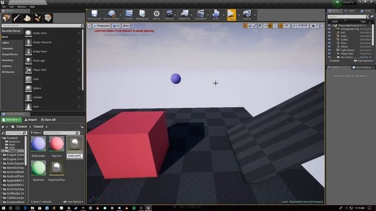The width and height of the screenshot is (376, 211).
Task: Select the Landscape mode icon
Action: [x=27, y=18]
